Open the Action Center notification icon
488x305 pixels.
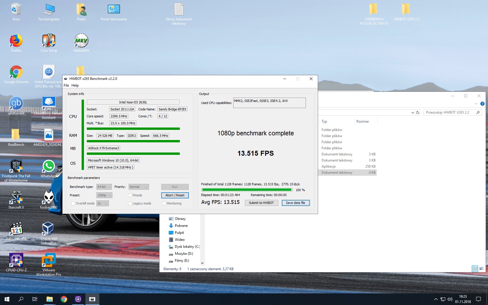coord(478,299)
